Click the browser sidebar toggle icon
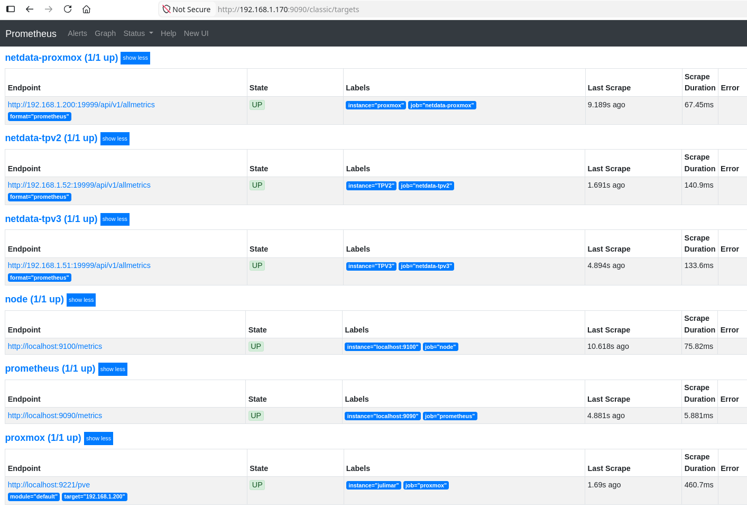747x517 pixels. pyautogui.click(x=11, y=9)
